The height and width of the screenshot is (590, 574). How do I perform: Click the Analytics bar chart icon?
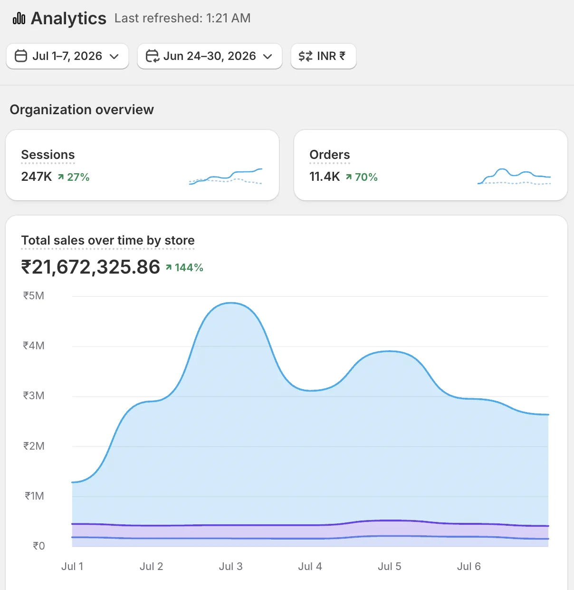click(x=19, y=19)
